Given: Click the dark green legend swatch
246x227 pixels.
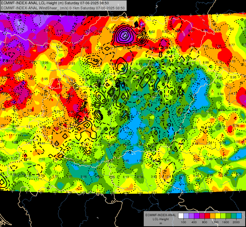Looking at the screenshot, I should click(x=228, y=216).
